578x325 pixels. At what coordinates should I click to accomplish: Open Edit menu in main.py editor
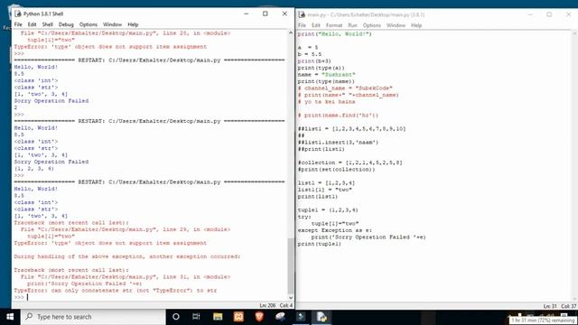tap(316, 25)
